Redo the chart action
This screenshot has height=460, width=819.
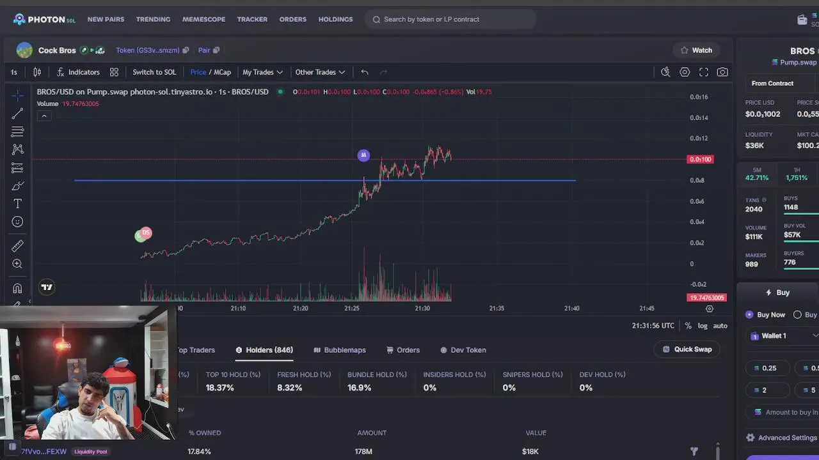click(x=384, y=72)
